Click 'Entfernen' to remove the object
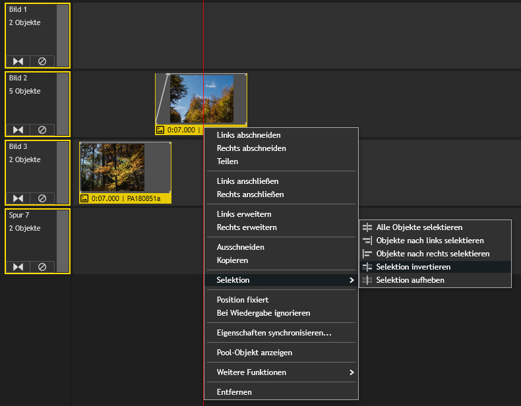Screen dimensions: 521x406 (x=234, y=392)
